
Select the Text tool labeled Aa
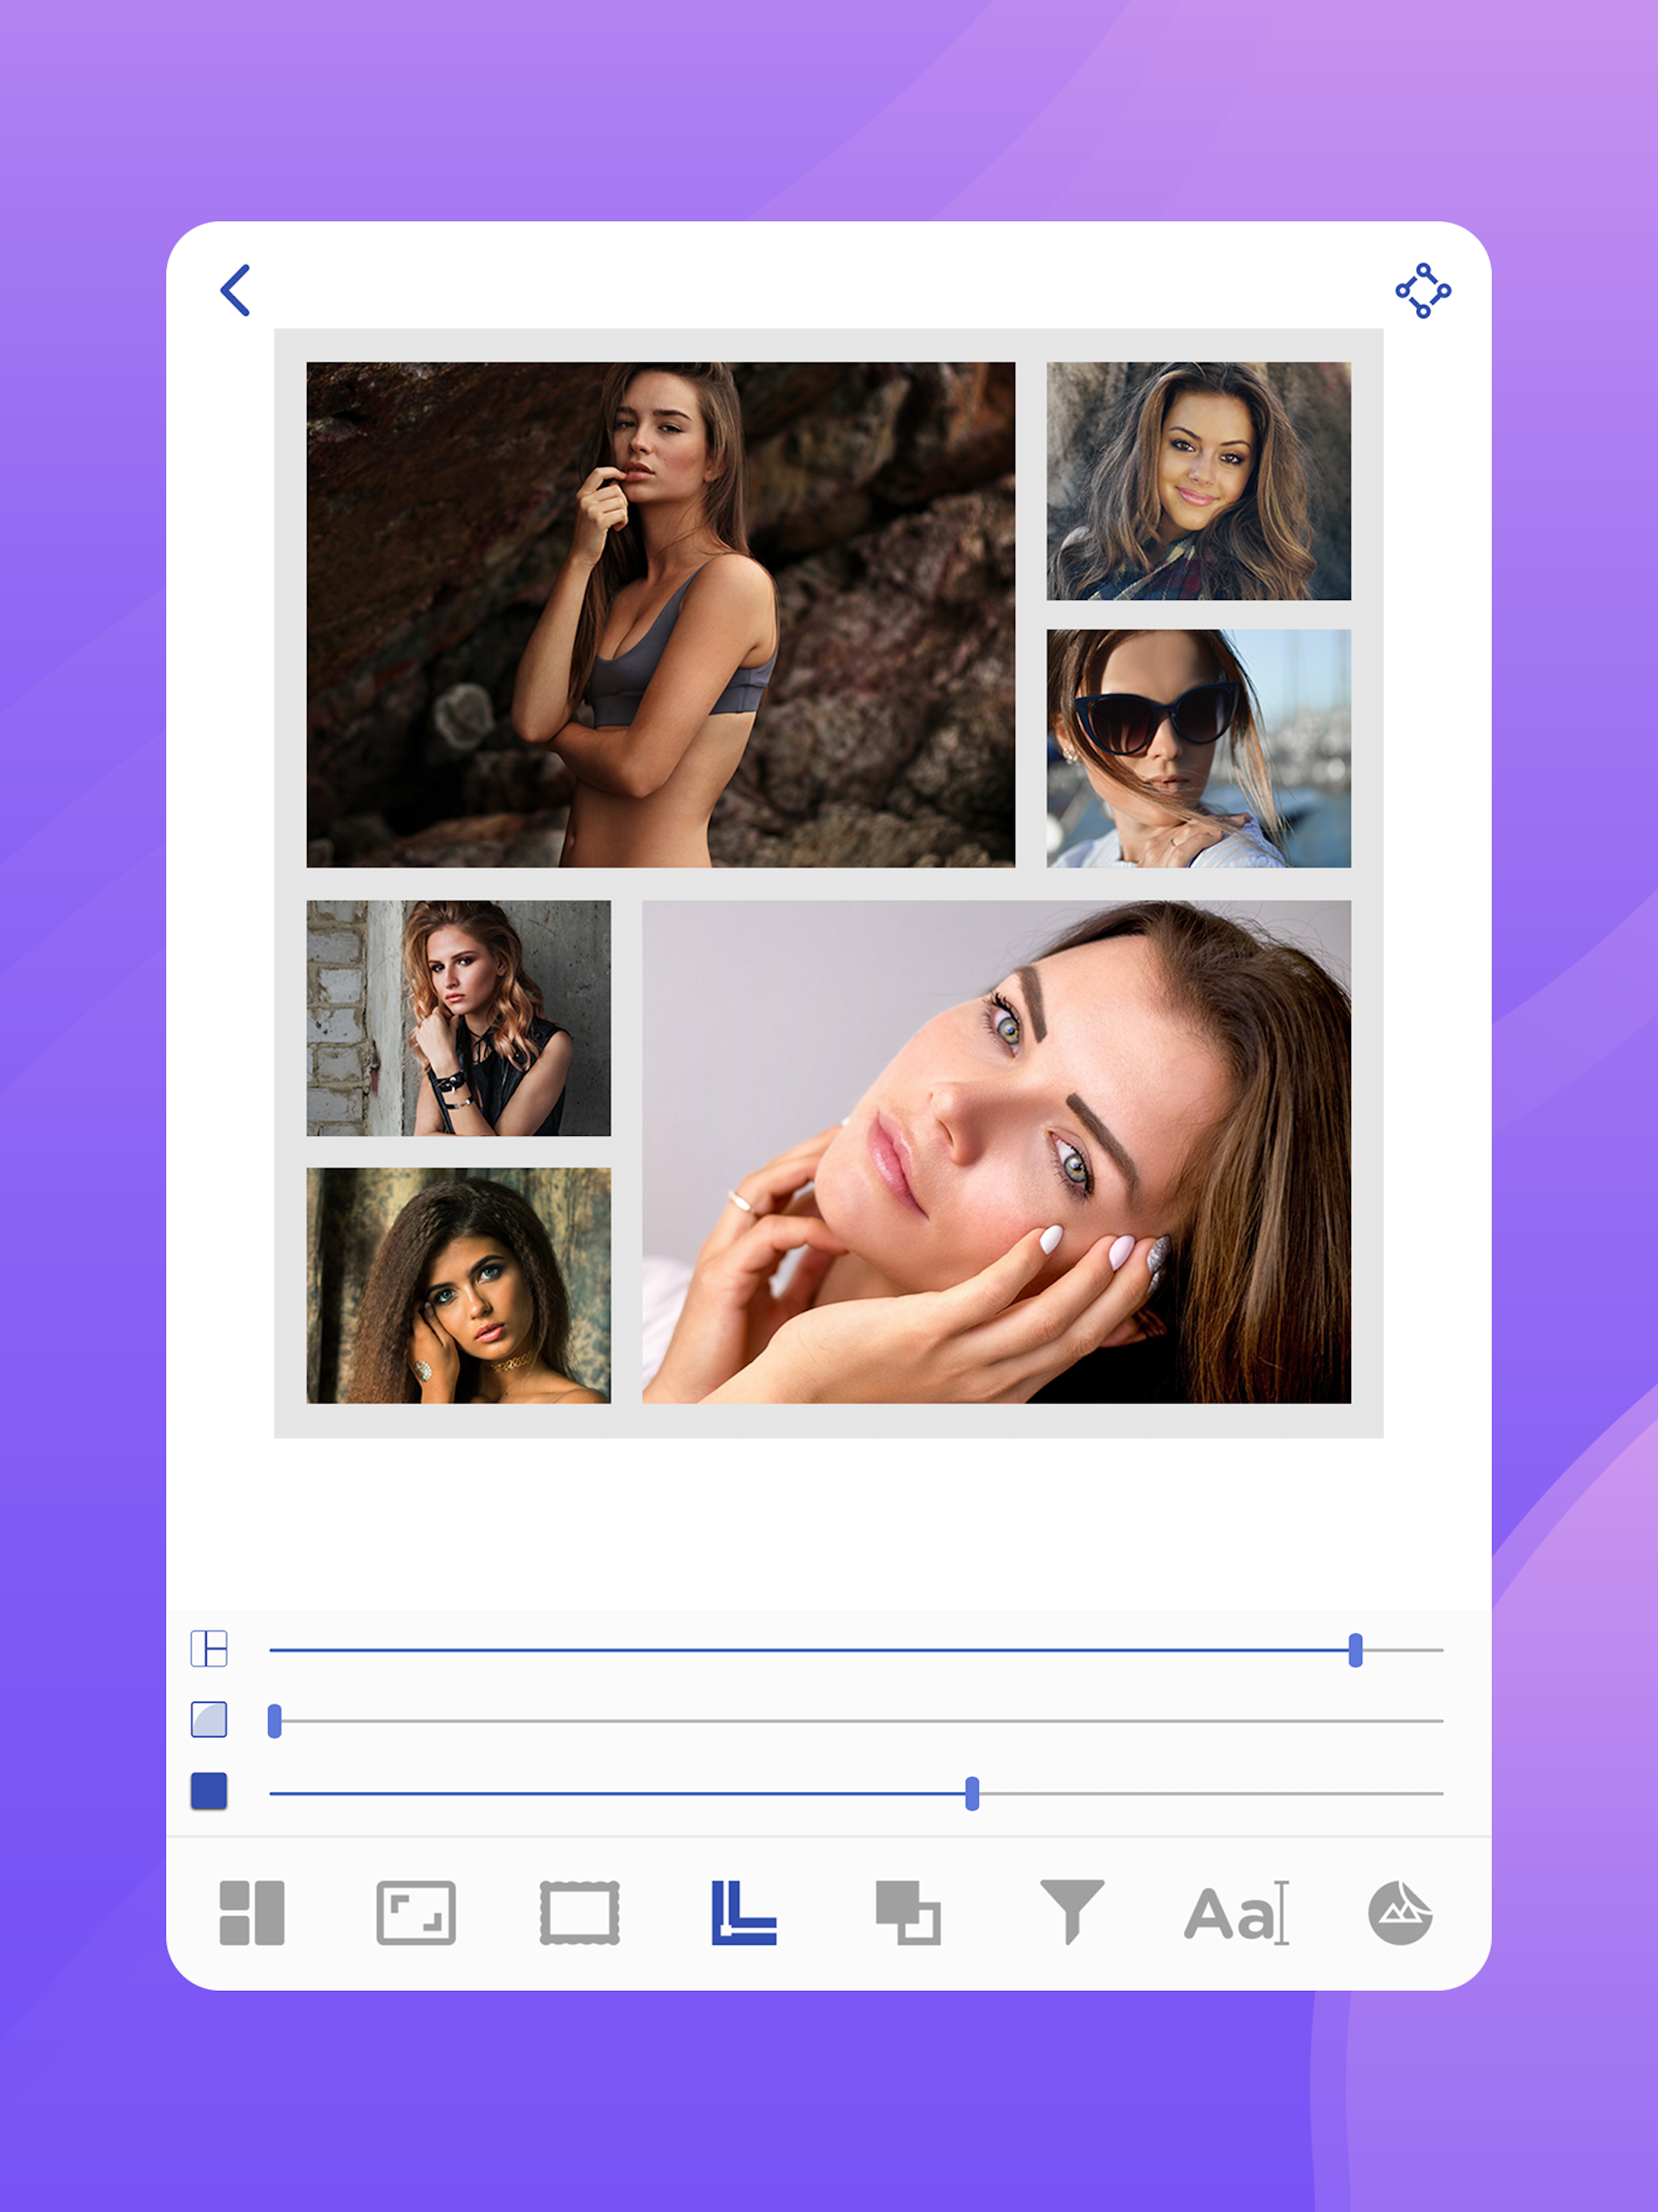[x=1237, y=1913]
